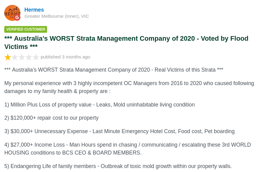265x172 pixels.
Task: Click the first gold star rating
Action: pos(8,57)
